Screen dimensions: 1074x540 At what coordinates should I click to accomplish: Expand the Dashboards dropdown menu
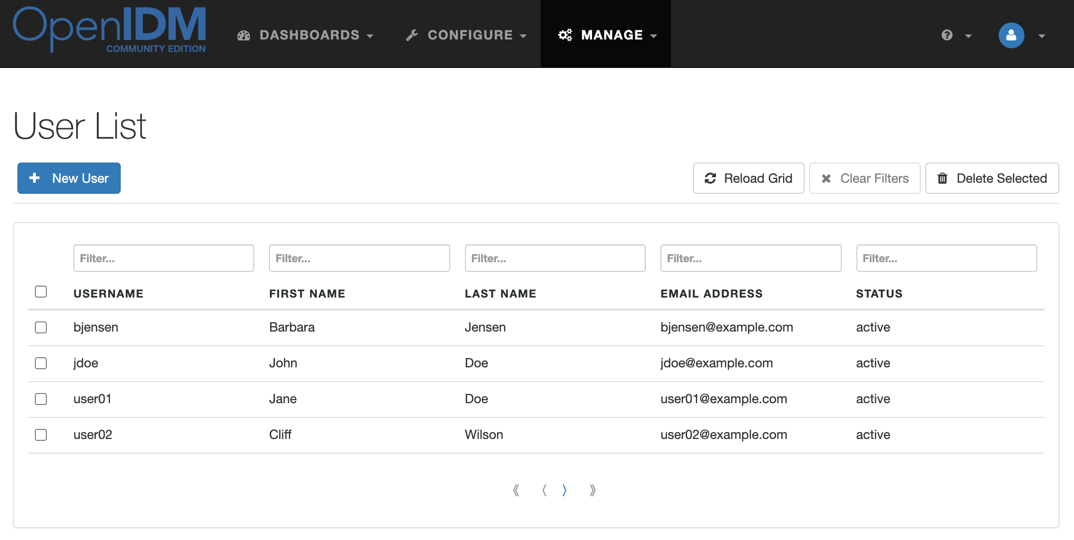tap(305, 35)
